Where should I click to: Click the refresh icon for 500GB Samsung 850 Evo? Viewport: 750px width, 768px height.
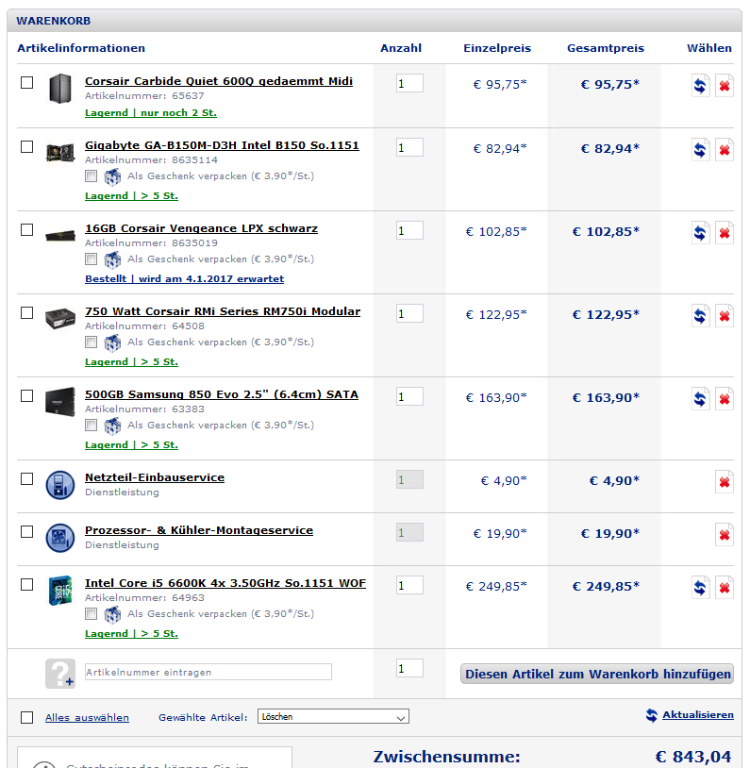(701, 399)
